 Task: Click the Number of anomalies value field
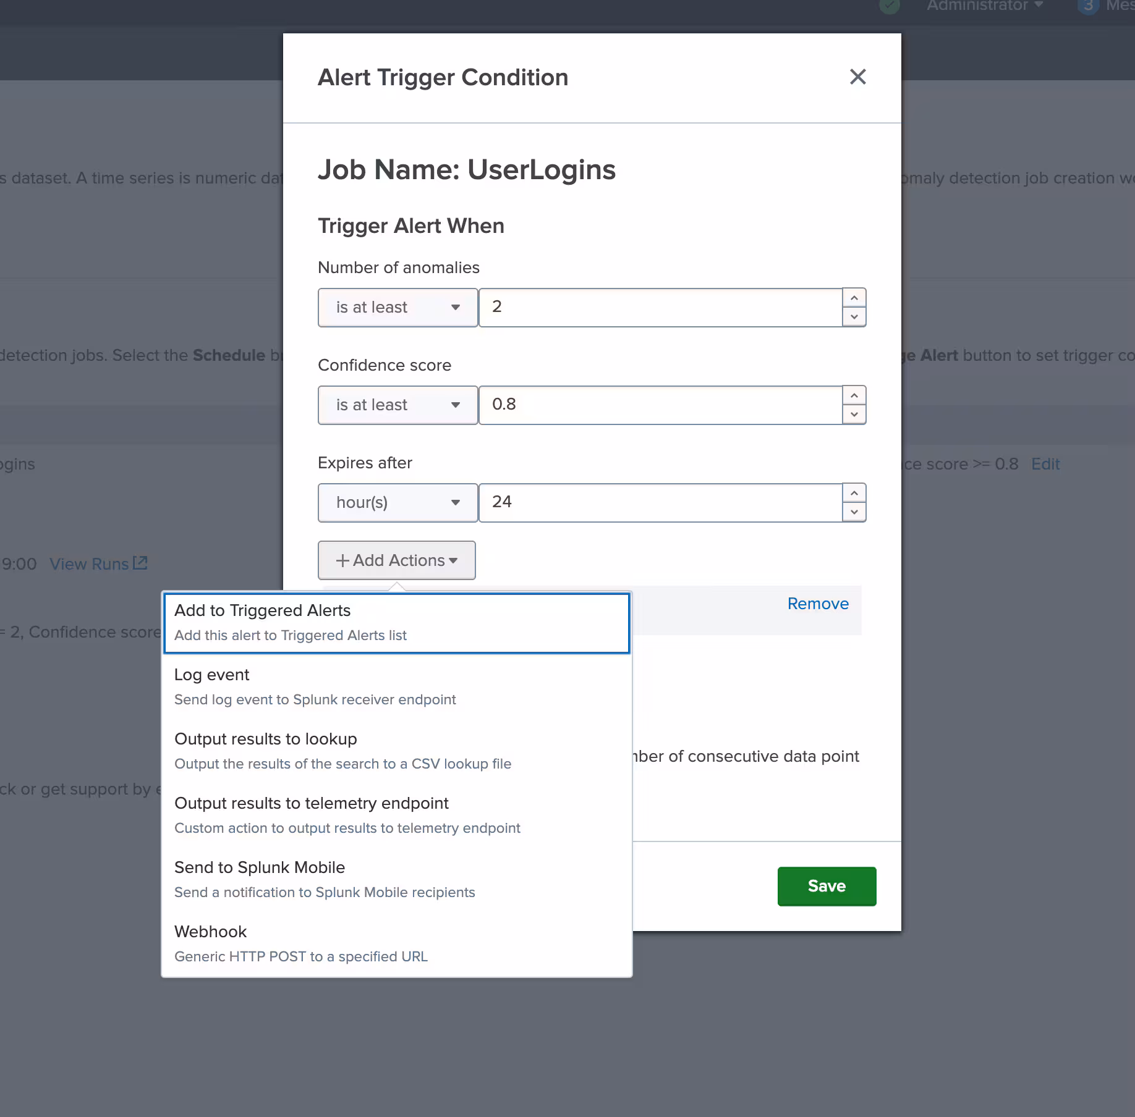[660, 307]
